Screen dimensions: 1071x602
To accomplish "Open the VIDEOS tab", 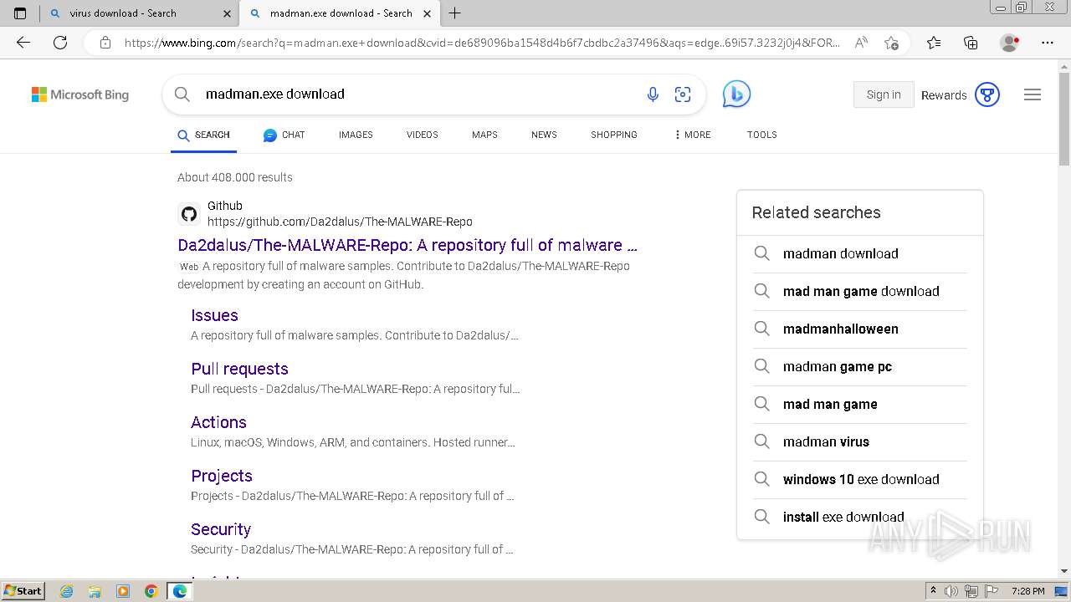I will [423, 135].
